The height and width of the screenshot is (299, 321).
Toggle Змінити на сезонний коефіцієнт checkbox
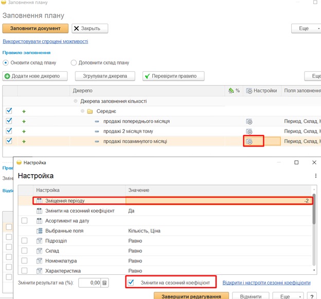click(131, 283)
